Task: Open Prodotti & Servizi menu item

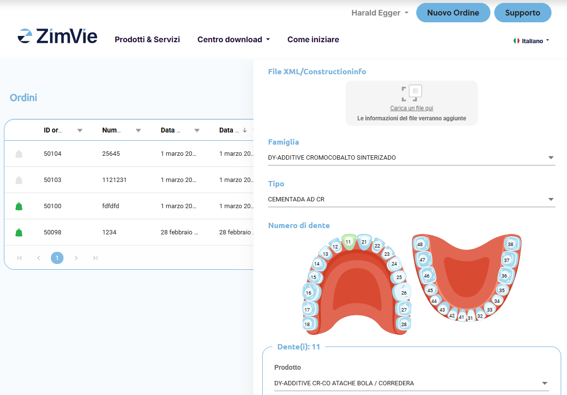Action: 147,40
